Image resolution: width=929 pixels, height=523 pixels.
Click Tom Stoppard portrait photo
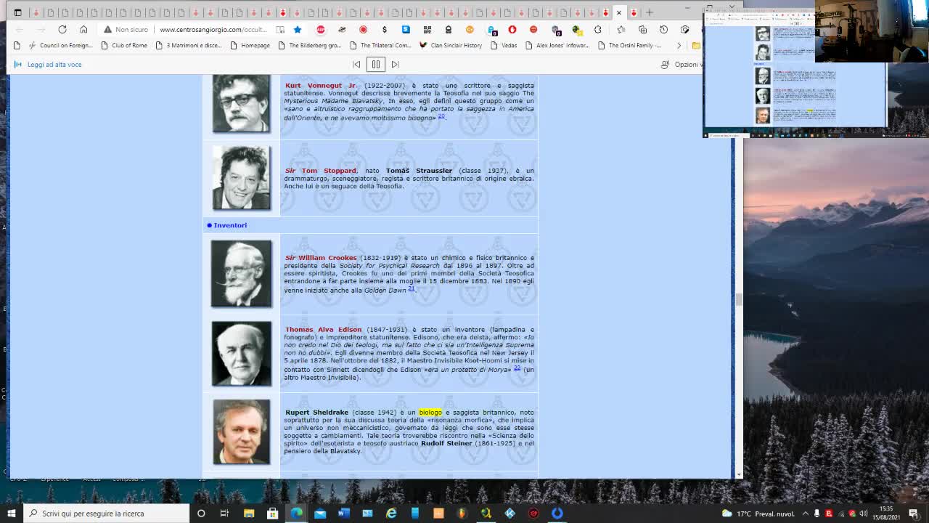click(x=241, y=178)
